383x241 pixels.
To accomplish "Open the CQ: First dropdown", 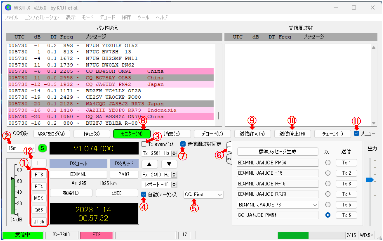I will tap(203, 195).
